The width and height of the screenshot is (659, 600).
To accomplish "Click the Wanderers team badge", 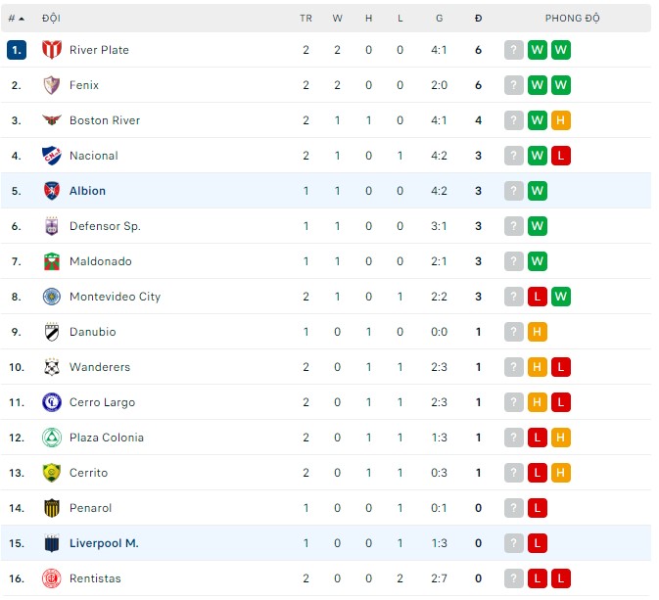I will pos(52,367).
